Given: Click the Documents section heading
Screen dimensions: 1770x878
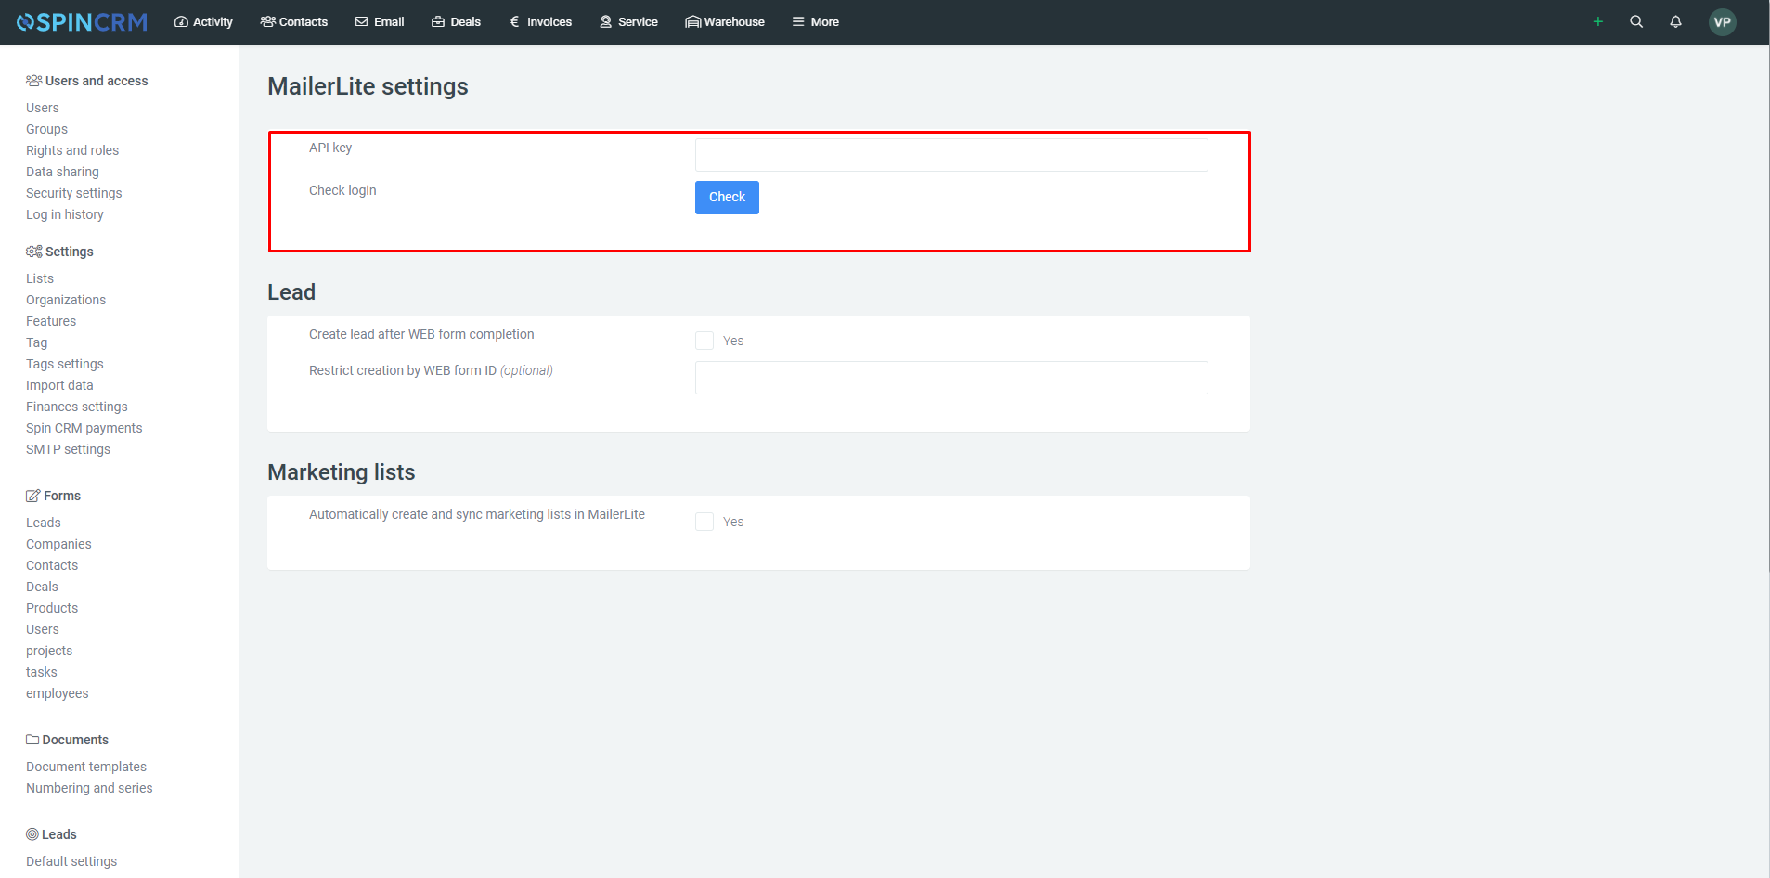Looking at the screenshot, I should 68,740.
